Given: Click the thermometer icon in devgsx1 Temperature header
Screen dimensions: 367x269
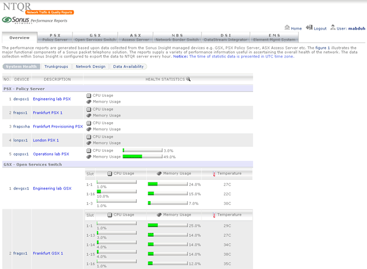Looking at the screenshot, I should pyautogui.click(x=214, y=174).
